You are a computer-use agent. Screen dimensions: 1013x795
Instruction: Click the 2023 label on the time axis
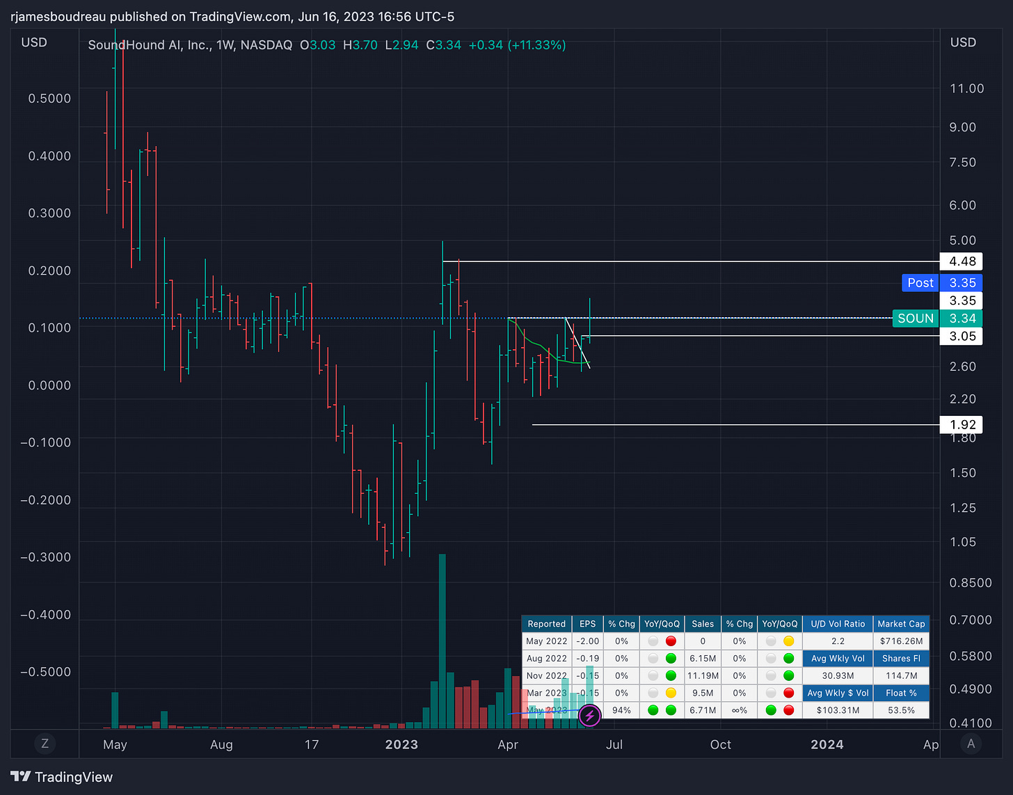[401, 744]
